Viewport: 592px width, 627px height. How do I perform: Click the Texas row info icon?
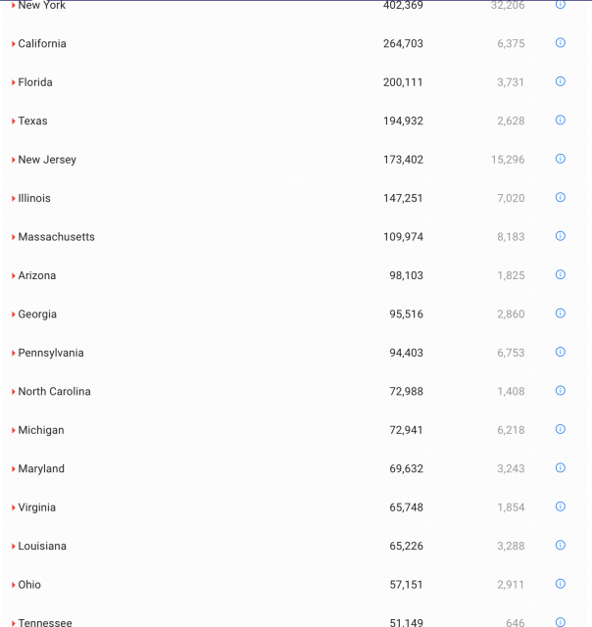click(x=561, y=121)
